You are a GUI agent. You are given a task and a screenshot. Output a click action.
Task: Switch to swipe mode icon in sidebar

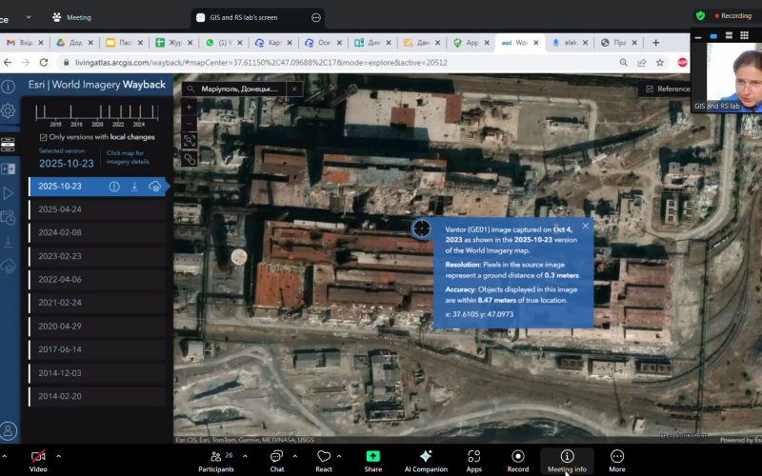[9, 169]
